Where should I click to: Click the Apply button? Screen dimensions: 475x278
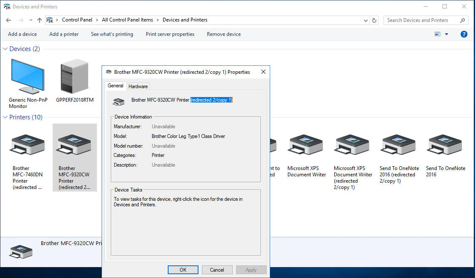[x=251, y=270]
